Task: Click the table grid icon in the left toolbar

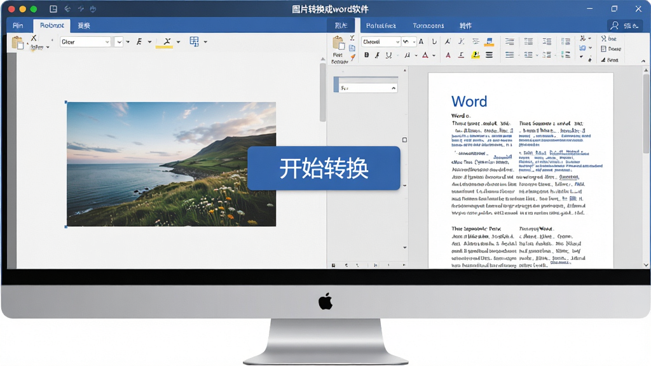Action: [194, 41]
